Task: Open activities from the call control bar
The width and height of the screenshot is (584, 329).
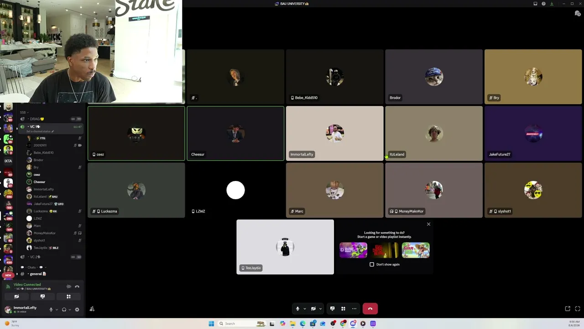Action: 343,309
